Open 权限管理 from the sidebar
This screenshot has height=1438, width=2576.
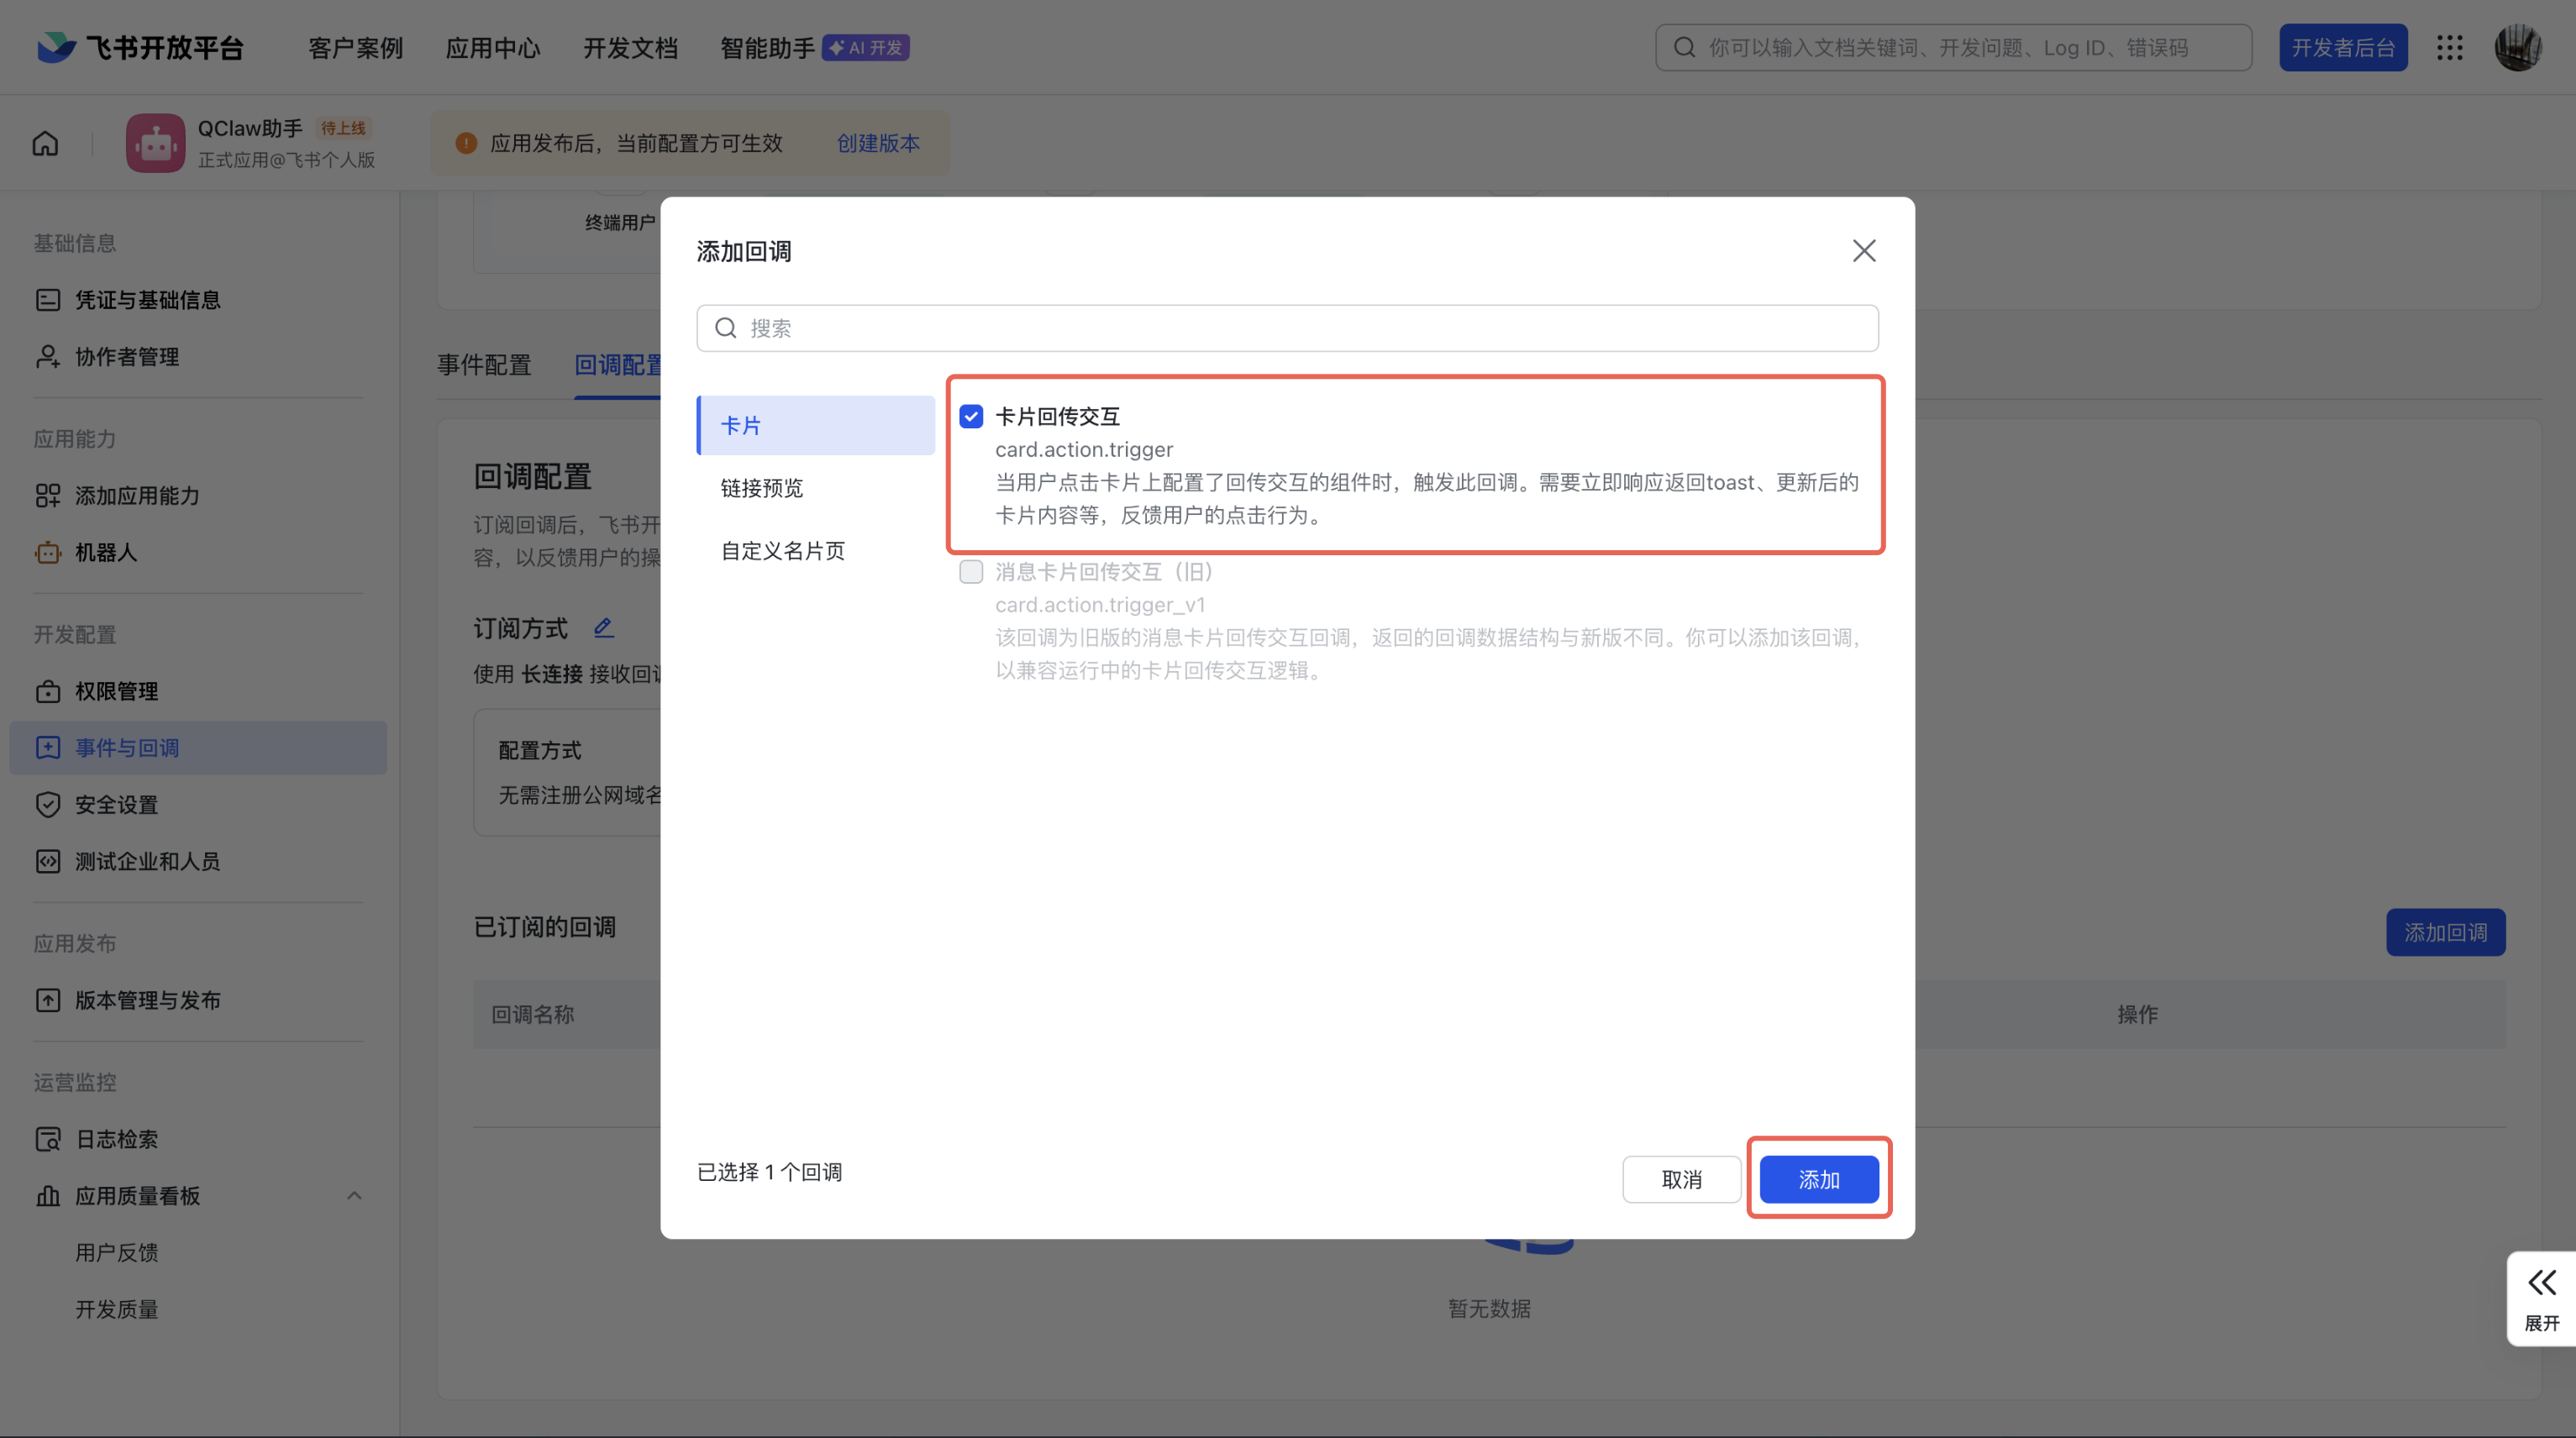tap(116, 690)
